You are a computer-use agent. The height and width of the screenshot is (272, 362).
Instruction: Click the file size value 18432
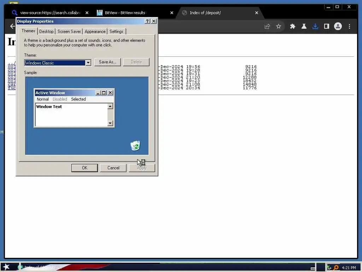pos(250,81)
